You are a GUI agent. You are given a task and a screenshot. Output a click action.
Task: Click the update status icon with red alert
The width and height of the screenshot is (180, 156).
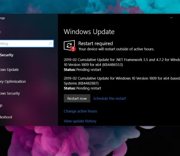(69, 46)
